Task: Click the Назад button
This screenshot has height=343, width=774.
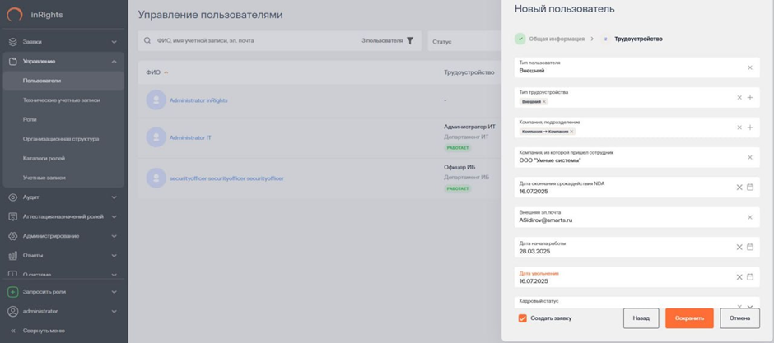Action: pyautogui.click(x=641, y=318)
